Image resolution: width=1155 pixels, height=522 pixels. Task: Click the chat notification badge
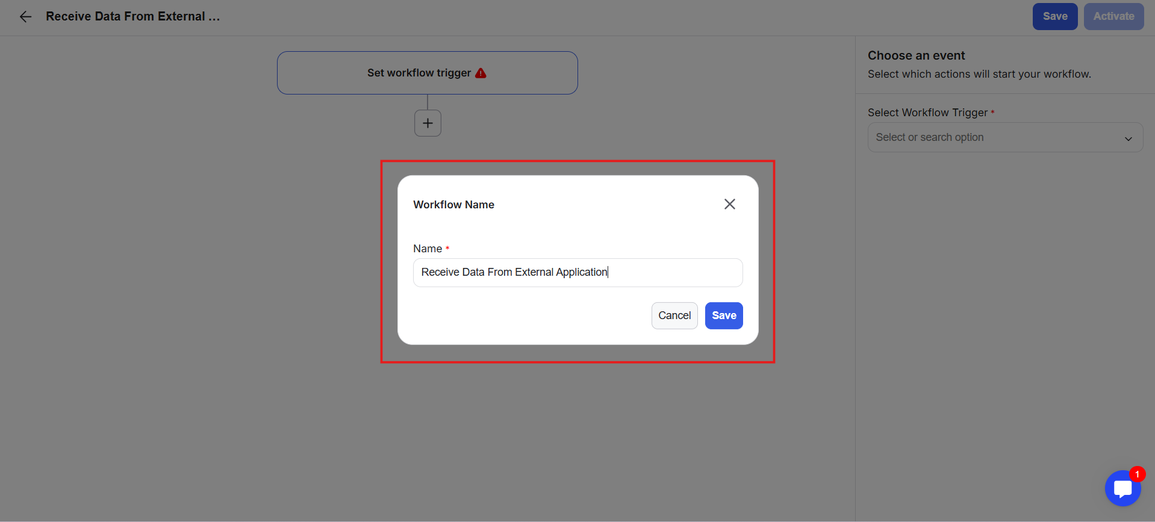pyautogui.click(x=1137, y=474)
